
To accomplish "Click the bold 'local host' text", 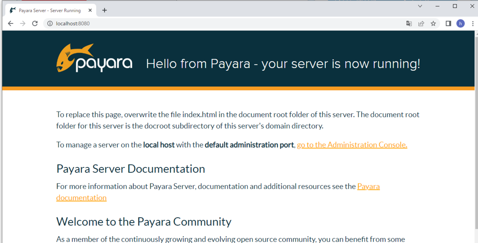I will (x=159, y=145).
